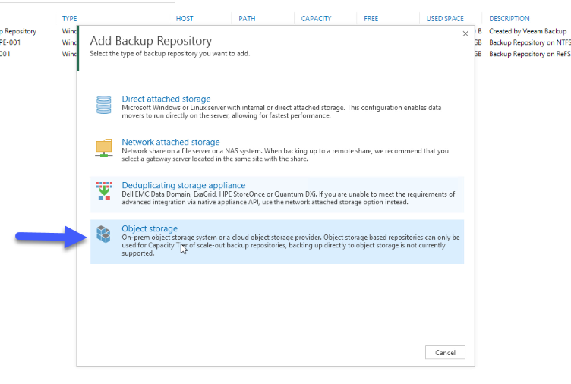Click the Network attached storage folder icon
Screen dimensions: 571x384
(x=104, y=148)
